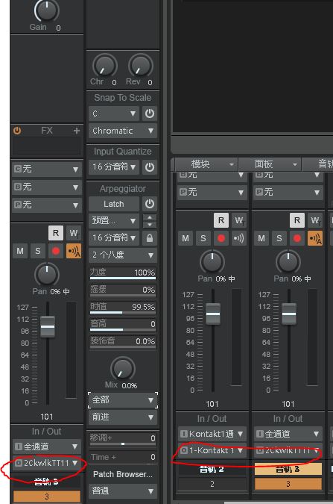The image size is (333, 504).
Task: Mute track 3 in the console
Action: [x=261, y=238]
